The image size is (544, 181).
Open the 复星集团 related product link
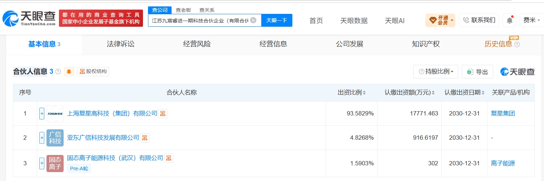(x=503, y=114)
